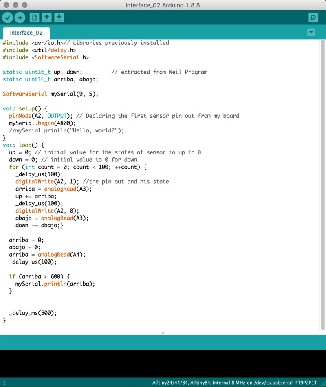The image size is (326, 387).
Task: Click the minimize window button
Action: pos(15,5)
